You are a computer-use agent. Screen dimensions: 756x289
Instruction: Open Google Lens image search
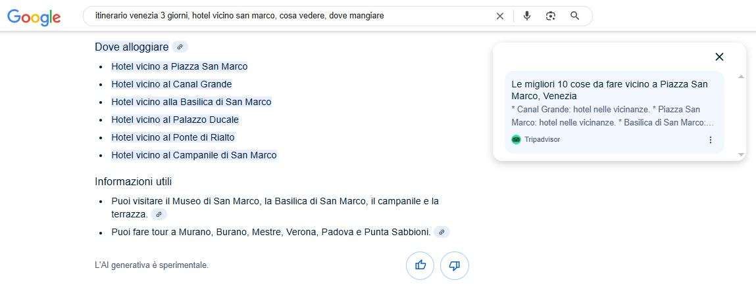tap(551, 16)
